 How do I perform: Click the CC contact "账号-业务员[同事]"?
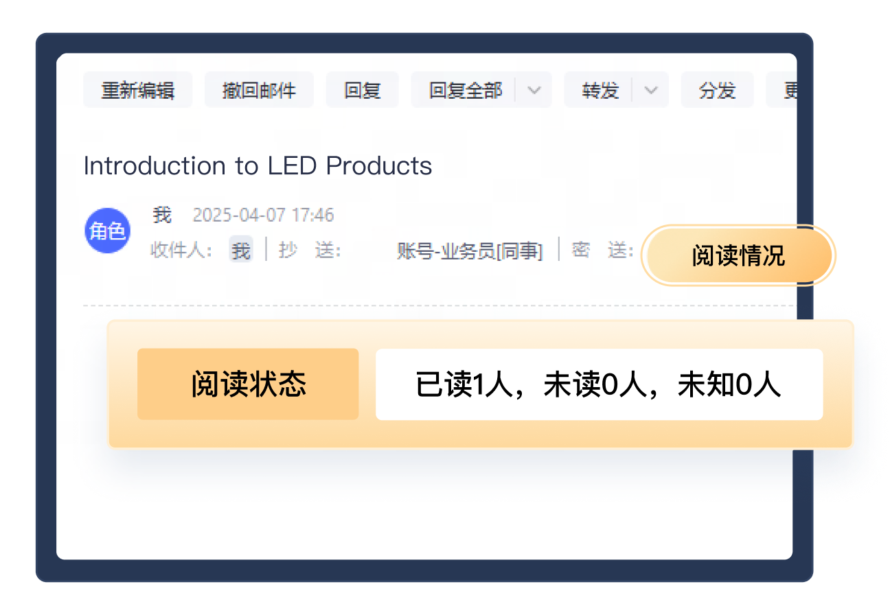[470, 250]
